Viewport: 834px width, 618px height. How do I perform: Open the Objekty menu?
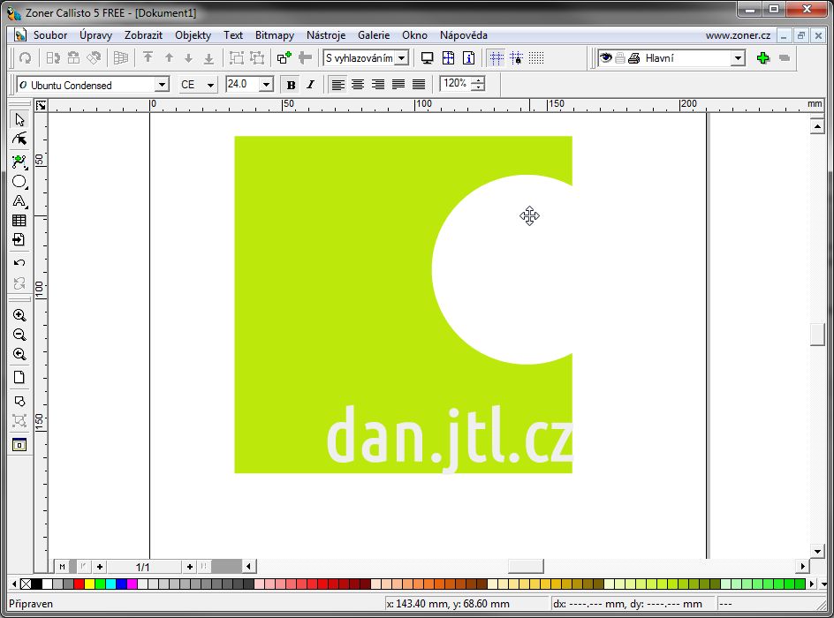193,35
